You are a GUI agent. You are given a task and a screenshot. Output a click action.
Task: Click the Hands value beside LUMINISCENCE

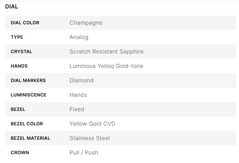pos(78,95)
